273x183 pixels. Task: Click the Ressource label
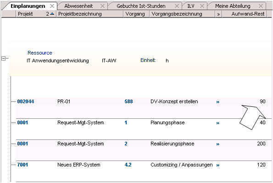pos(40,53)
